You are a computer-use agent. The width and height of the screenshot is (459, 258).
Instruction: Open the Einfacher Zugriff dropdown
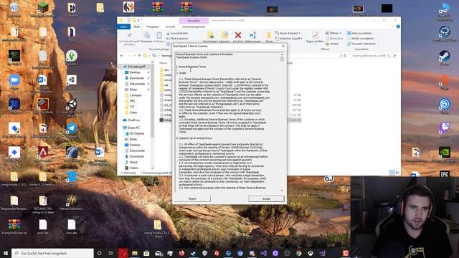pos(289,38)
